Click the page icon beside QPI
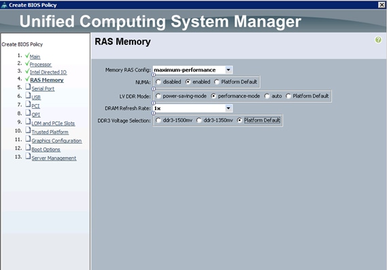The width and height of the screenshot is (387, 270). [28, 113]
